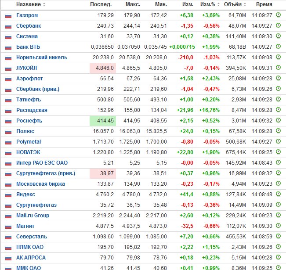The height and width of the screenshot is (270, 286).
Task: Click the Послед. column header
Action: click(101, 4)
